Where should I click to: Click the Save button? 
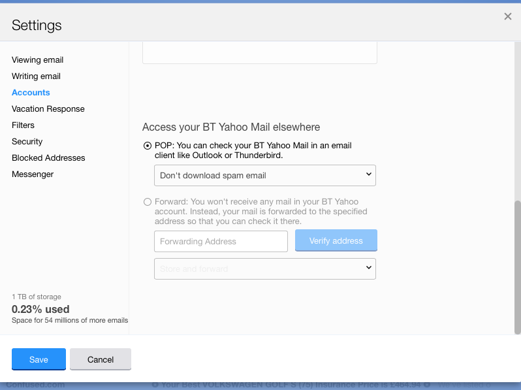[x=39, y=359]
